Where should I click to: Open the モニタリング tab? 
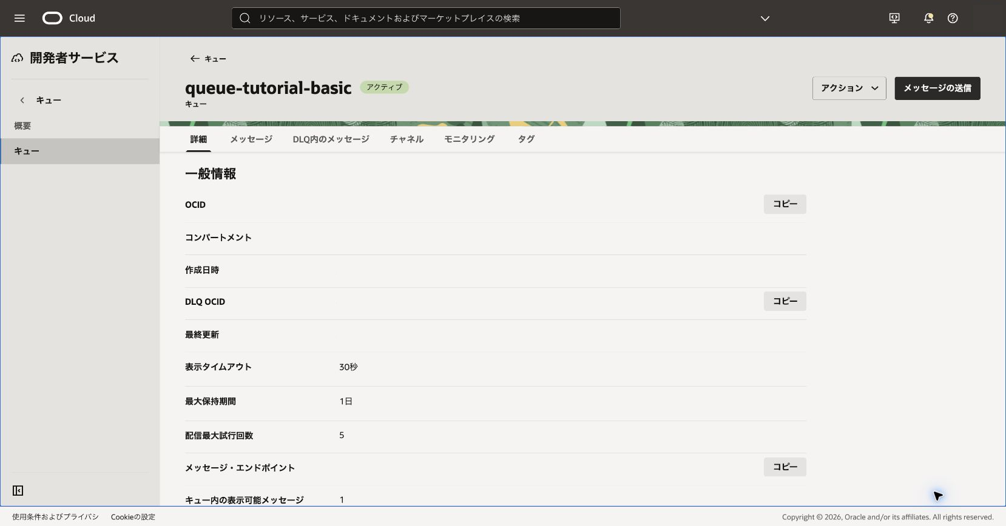(469, 139)
